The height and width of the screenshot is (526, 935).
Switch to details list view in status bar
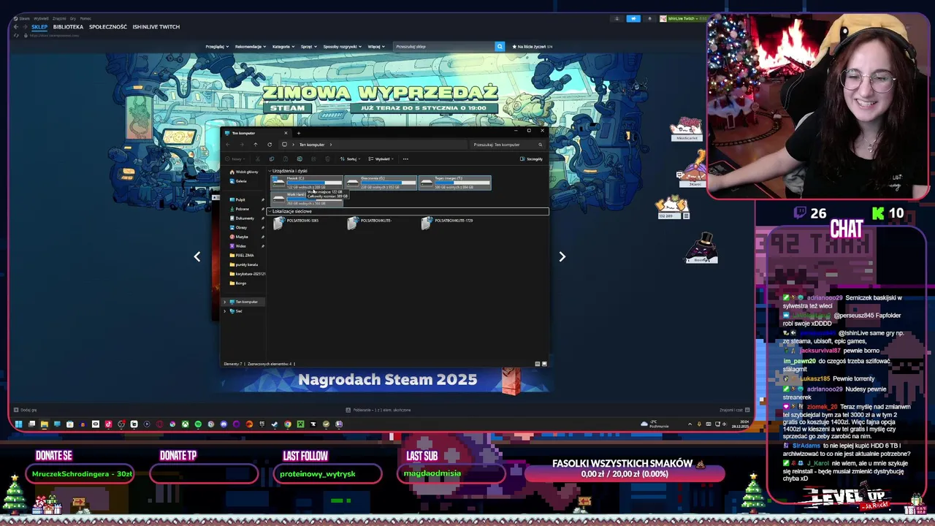tap(538, 363)
